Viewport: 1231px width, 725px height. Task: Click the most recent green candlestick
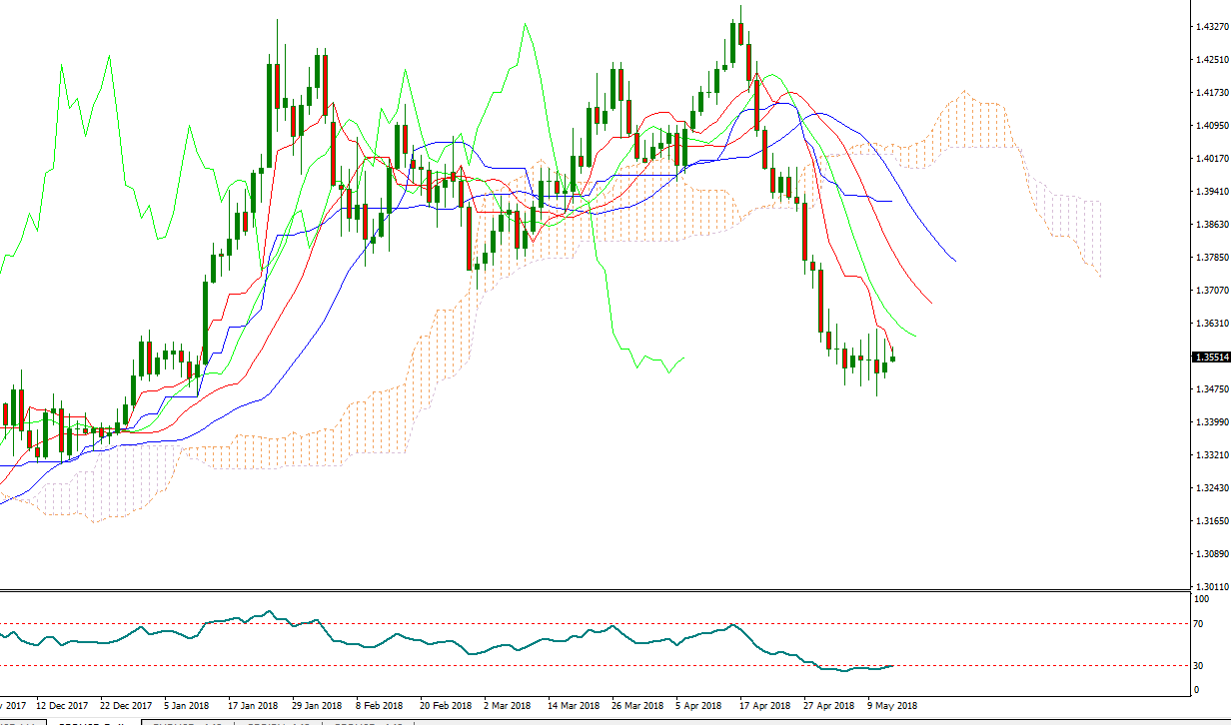click(x=892, y=359)
